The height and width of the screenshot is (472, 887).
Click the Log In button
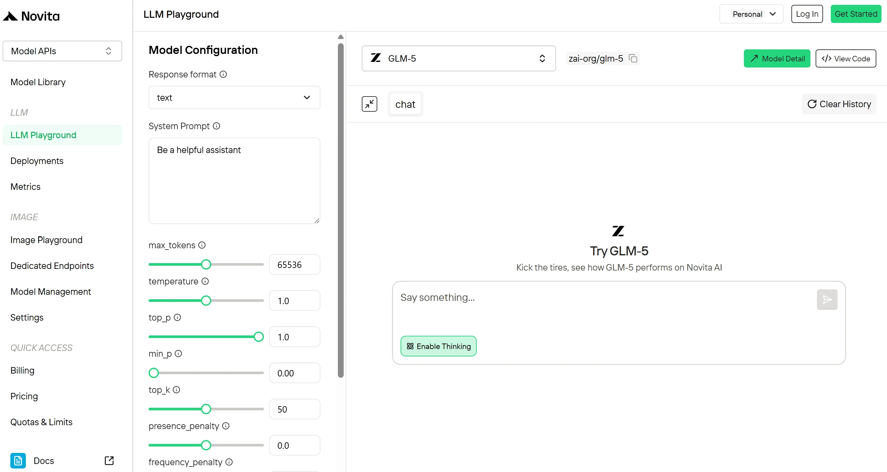point(807,14)
